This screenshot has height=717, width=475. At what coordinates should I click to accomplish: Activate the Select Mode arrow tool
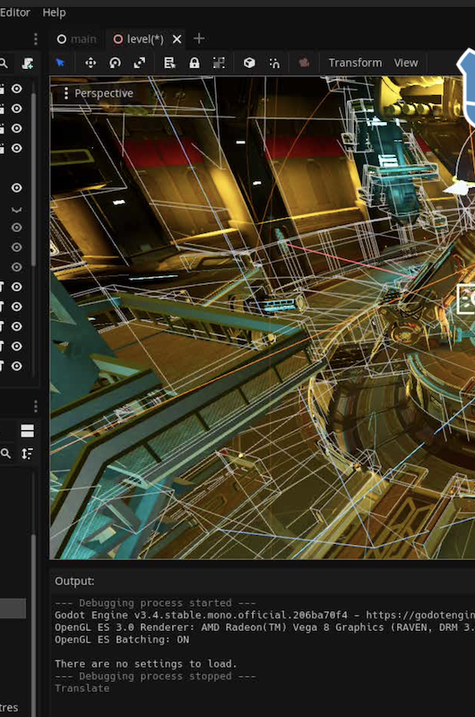click(x=60, y=63)
